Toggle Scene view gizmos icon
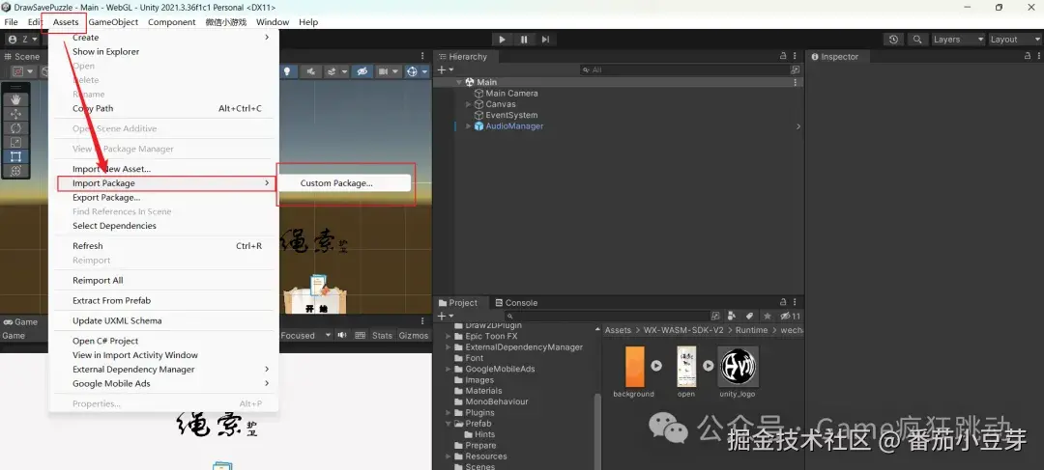Image resolution: width=1044 pixels, height=470 pixels. (x=412, y=71)
